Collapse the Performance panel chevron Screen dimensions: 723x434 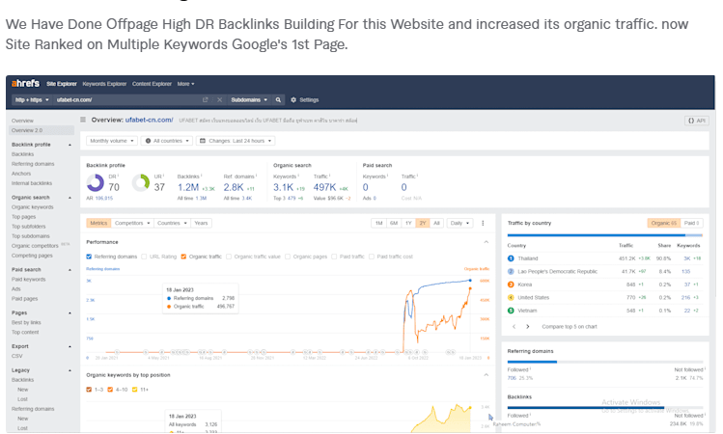coord(486,242)
